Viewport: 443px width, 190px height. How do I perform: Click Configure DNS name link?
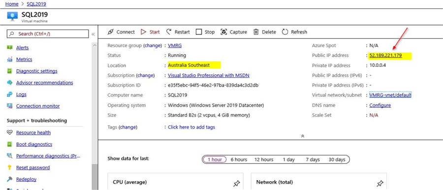tap(380, 105)
